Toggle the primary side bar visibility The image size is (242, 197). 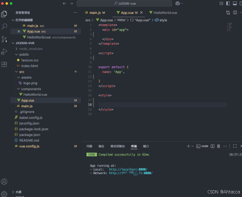228,4
